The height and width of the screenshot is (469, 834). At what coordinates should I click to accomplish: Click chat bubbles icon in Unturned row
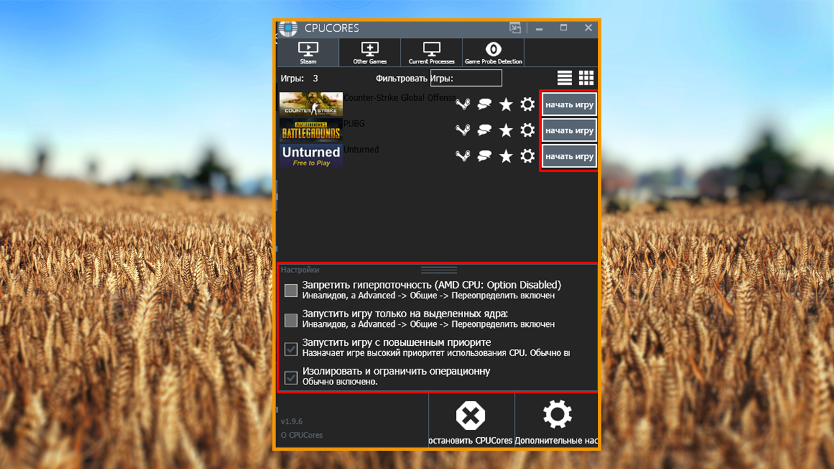point(484,156)
